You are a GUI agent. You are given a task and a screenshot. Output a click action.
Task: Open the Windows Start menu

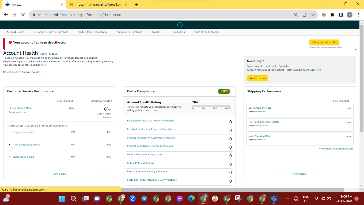coord(62,199)
